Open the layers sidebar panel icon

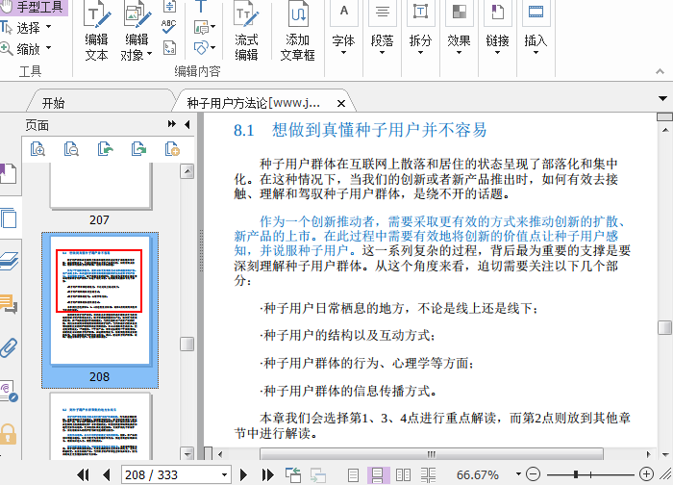[9, 261]
